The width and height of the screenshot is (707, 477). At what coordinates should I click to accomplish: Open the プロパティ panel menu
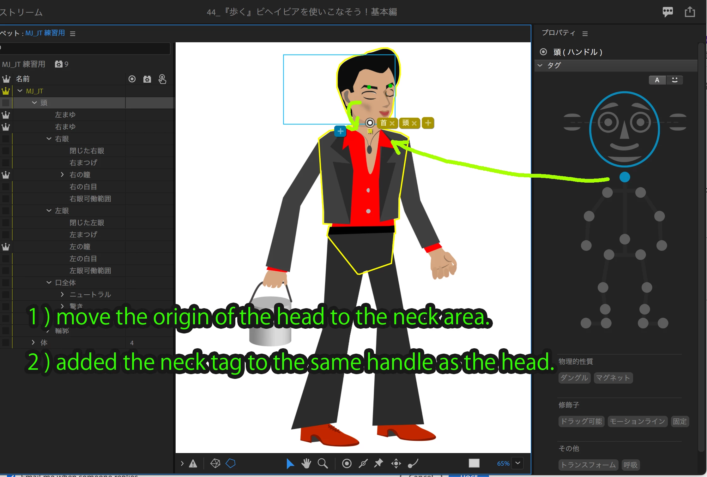click(x=585, y=33)
